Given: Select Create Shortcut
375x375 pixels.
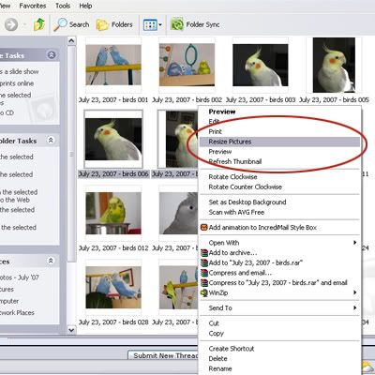Looking at the screenshot, I should click(x=279, y=349).
